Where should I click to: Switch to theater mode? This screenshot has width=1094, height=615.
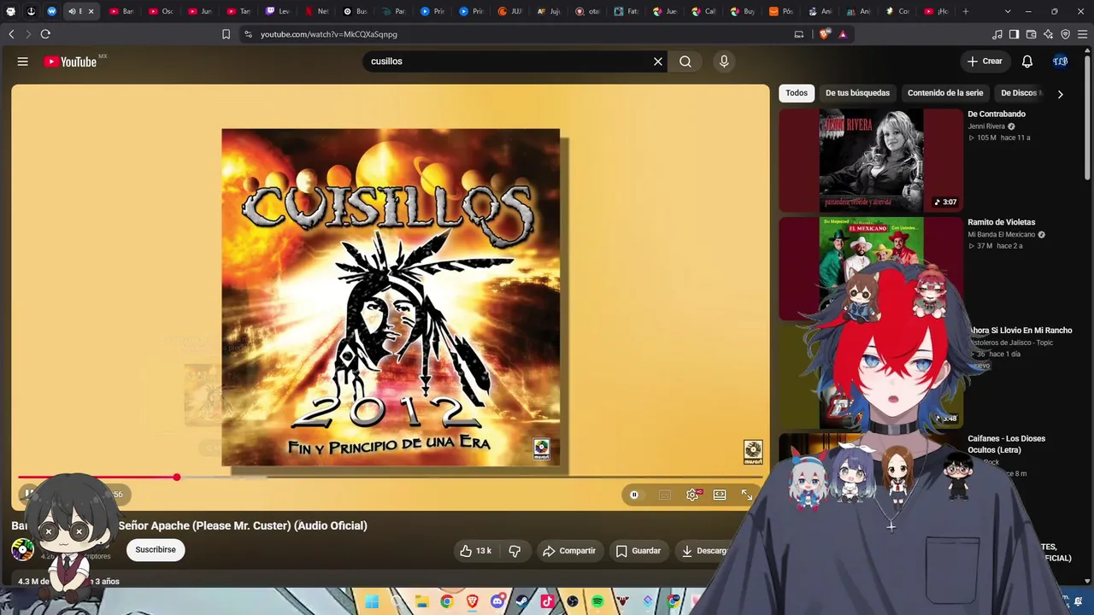point(720,495)
